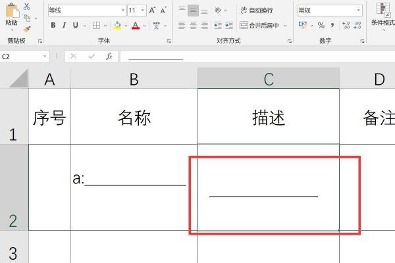This screenshot has width=395, height=263.
Task: Align text right
Action: 204,25
